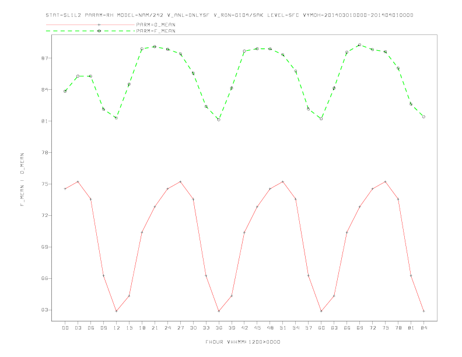Click y-axis tick label 84
This screenshot has width=462, height=357.
44,90
